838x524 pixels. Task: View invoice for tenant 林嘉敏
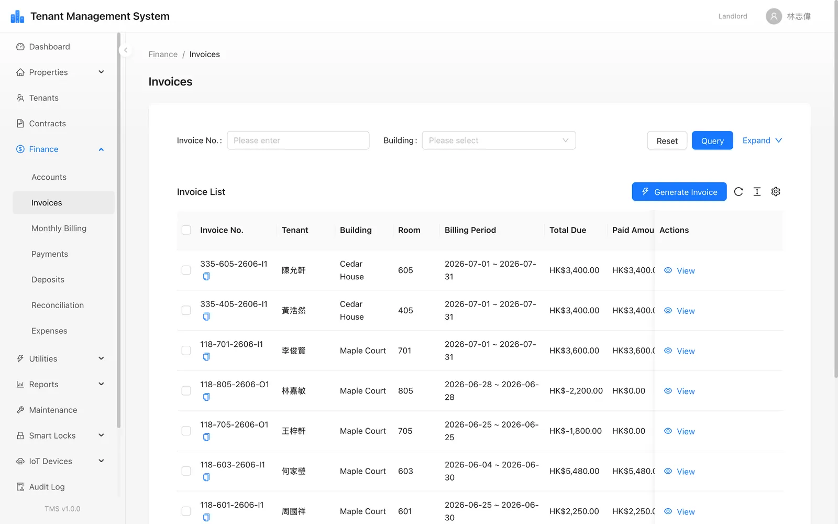[679, 391]
